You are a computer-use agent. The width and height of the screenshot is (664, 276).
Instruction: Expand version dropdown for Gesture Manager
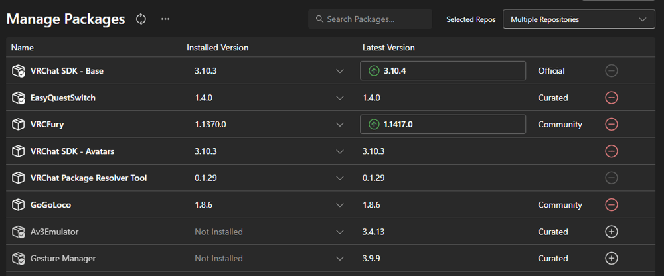pyautogui.click(x=339, y=258)
